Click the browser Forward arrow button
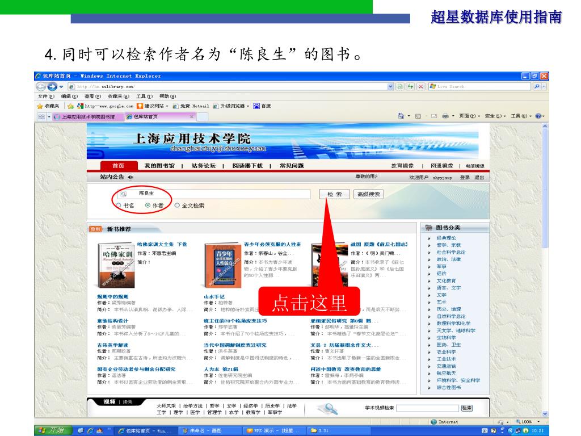Image resolution: width=581 pixels, height=436 pixels. click(x=53, y=86)
